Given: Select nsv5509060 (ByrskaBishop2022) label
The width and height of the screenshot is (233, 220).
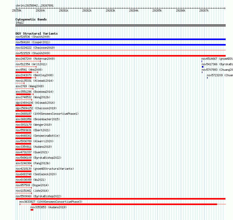Looking at the screenshot, I should pos(38,196).
